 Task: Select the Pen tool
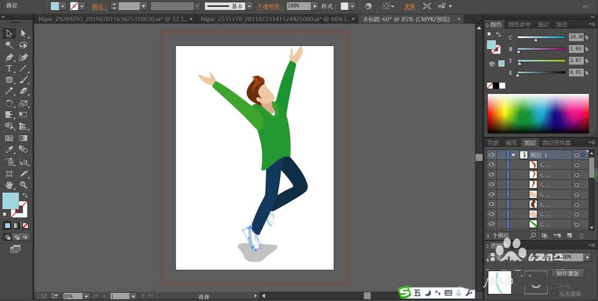click(10, 57)
